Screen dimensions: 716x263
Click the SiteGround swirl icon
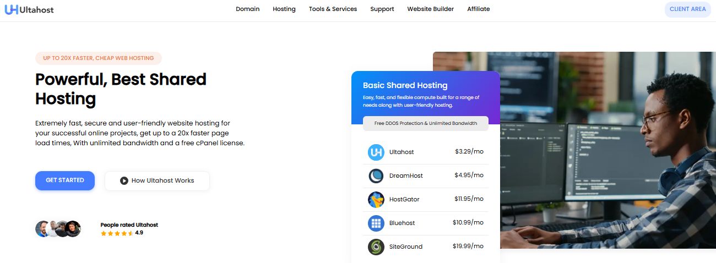pos(376,246)
